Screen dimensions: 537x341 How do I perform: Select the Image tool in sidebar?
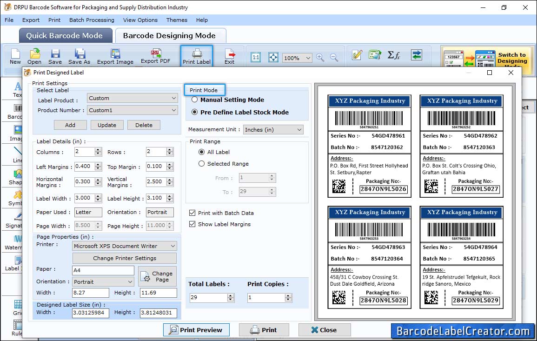(16, 134)
